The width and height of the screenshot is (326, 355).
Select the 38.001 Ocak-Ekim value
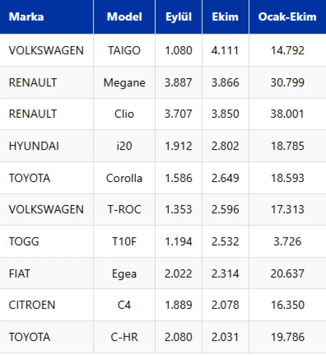[x=287, y=114]
